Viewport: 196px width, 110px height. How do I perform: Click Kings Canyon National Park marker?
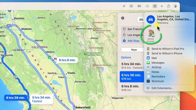pyautogui.click(x=85, y=54)
